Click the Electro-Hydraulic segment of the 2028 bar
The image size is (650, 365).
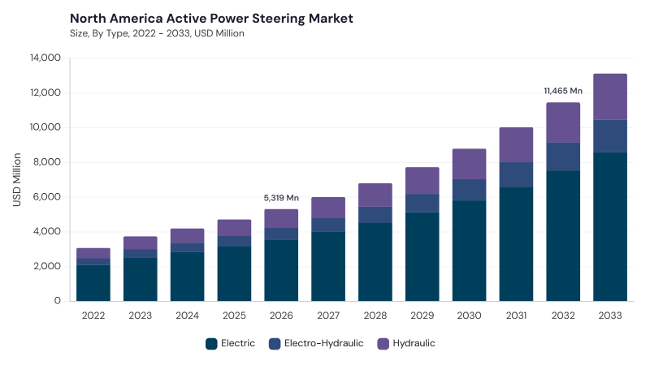[375, 215]
